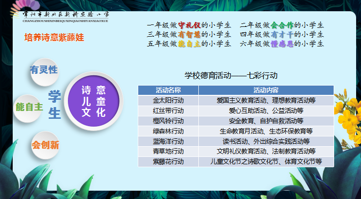361x199 pixels.
Task: Click the pinyin text CHANGZHOUSHIXINBEIQUXINQIAOSHIYANXIAOXUE
Action: tap(65, 21)
